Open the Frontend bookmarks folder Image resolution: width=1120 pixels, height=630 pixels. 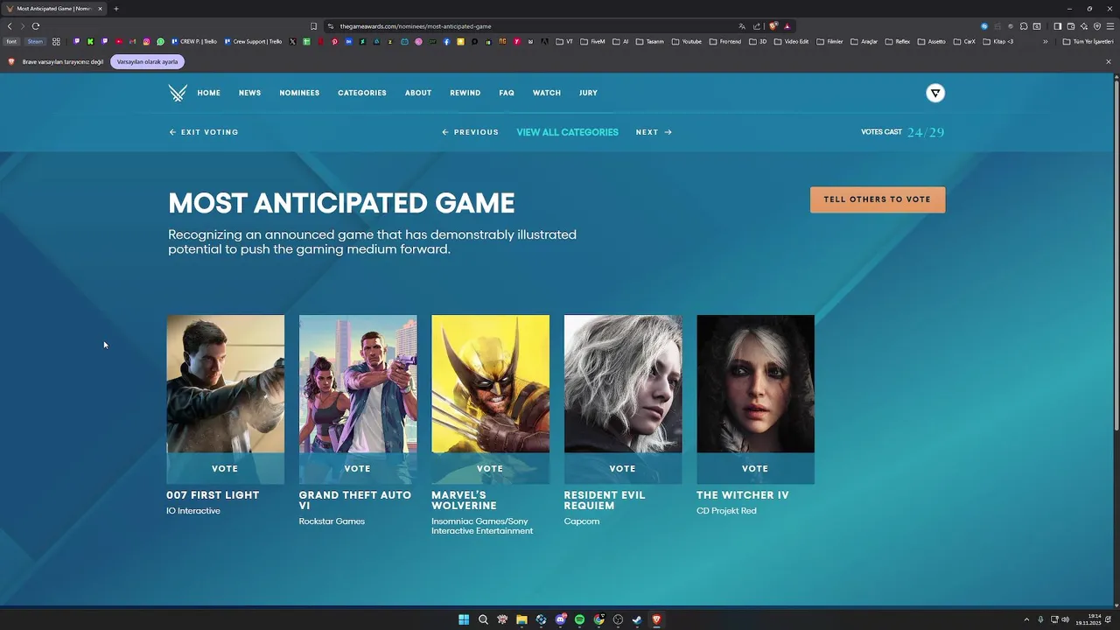[x=724, y=41]
